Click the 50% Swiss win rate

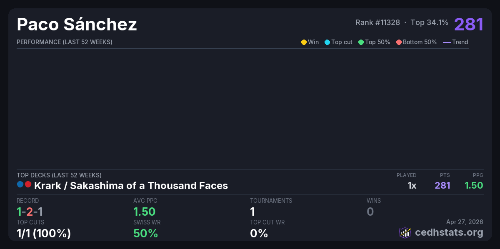145,233
